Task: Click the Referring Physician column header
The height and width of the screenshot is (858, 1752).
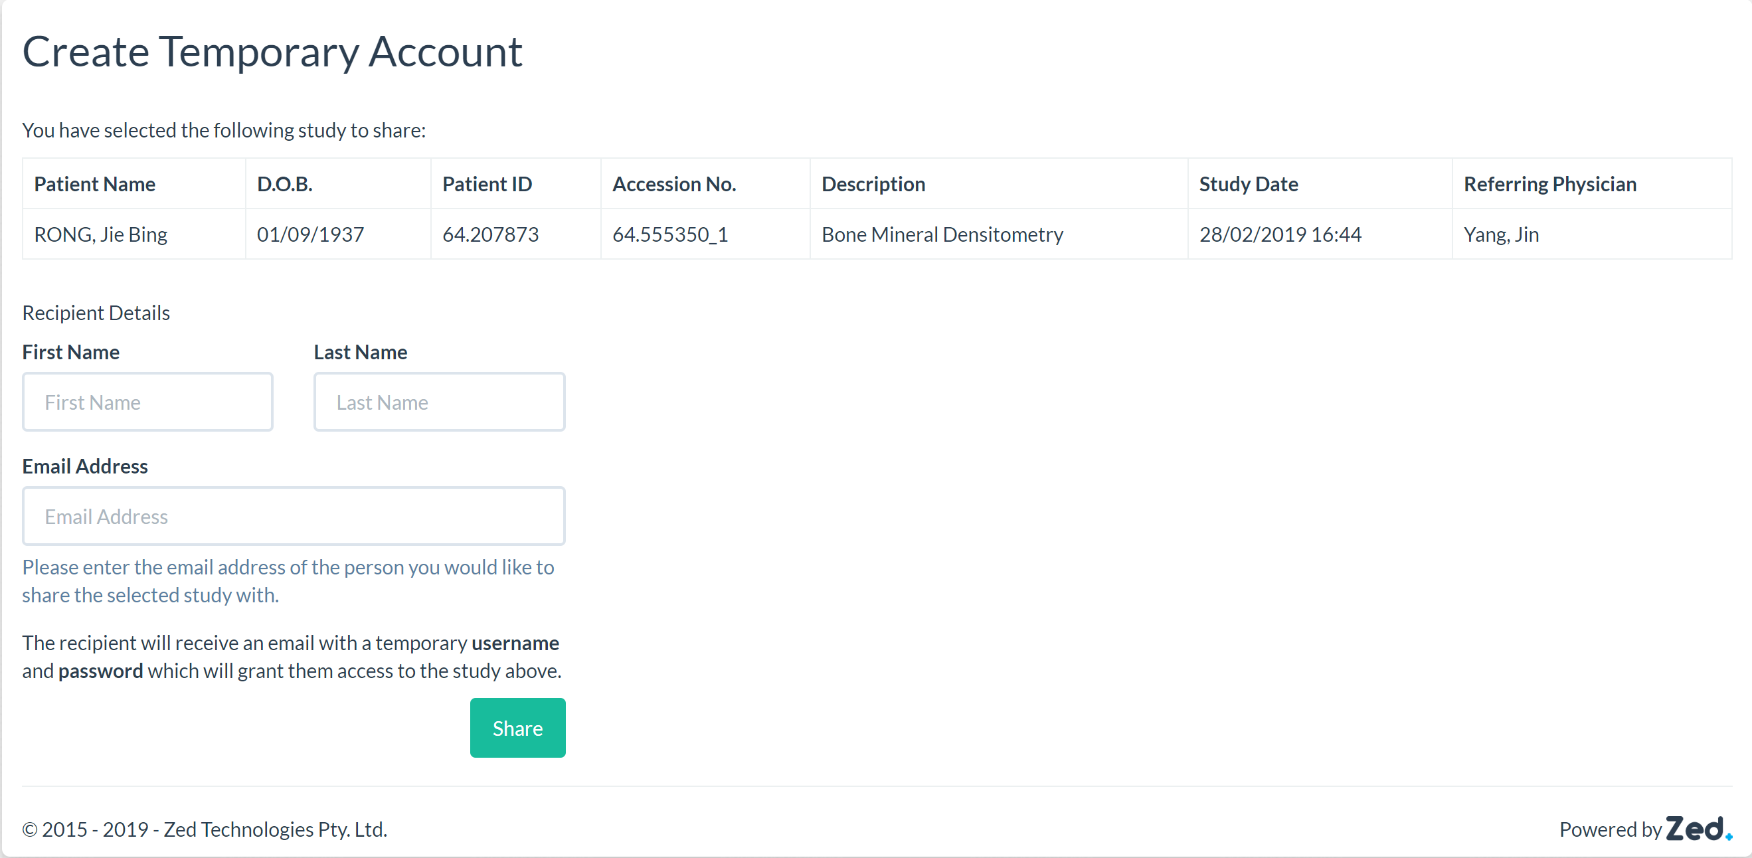Action: pyautogui.click(x=1549, y=184)
